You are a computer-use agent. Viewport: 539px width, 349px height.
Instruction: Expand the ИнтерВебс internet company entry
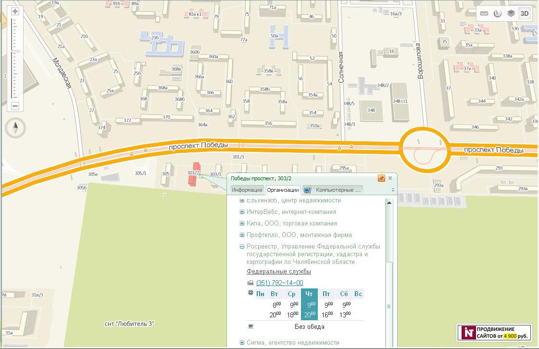[x=242, y=212]
